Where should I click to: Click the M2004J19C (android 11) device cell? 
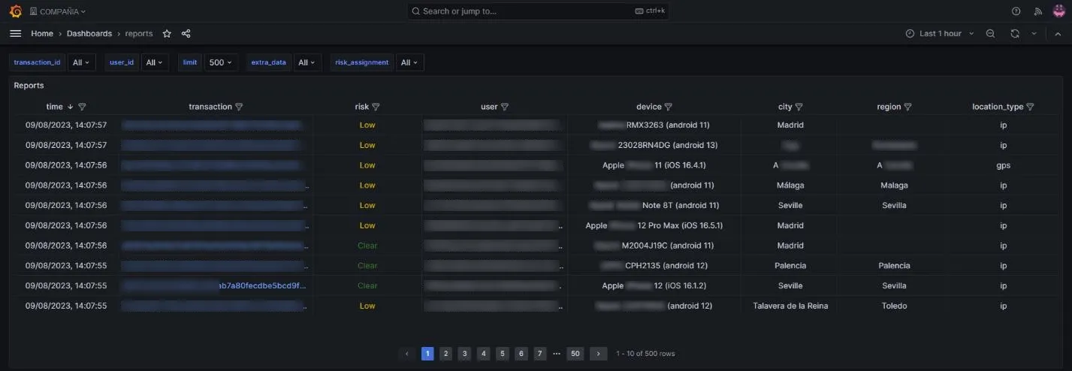[x=654, y=246]
